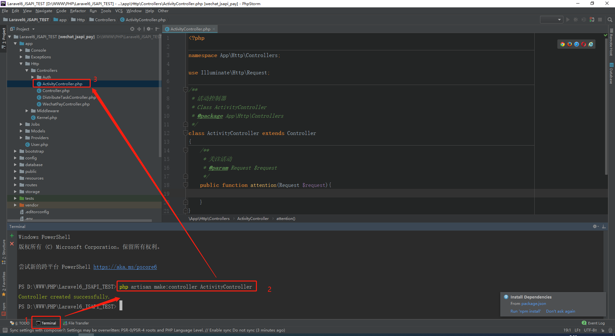Image resolution: width=615 pixels, height=336 pixels.
Task: Click Run with Coverage icon
Action: point(584,20)
